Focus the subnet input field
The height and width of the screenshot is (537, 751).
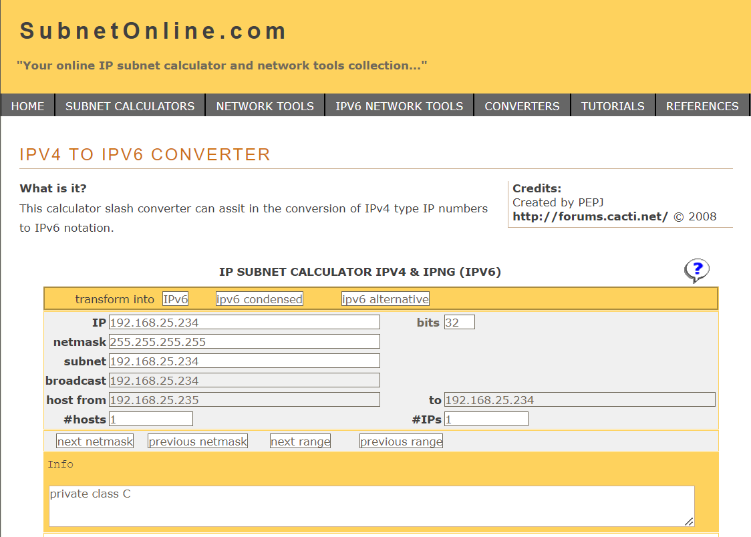tap(245, 361)
